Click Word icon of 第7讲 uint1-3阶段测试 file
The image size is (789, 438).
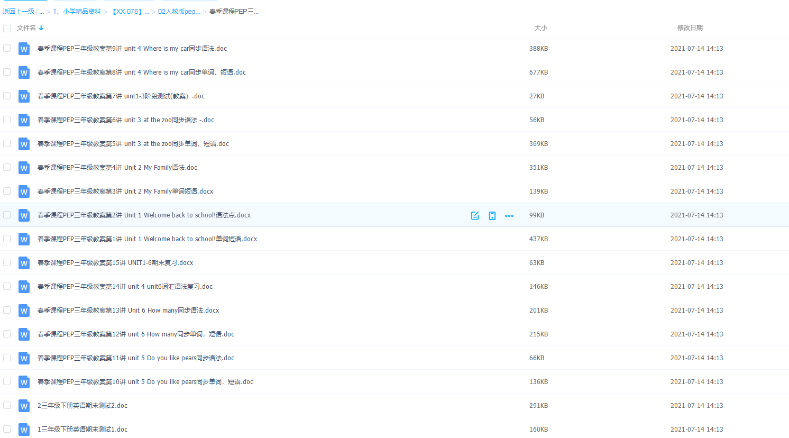[x=24, y=96]
